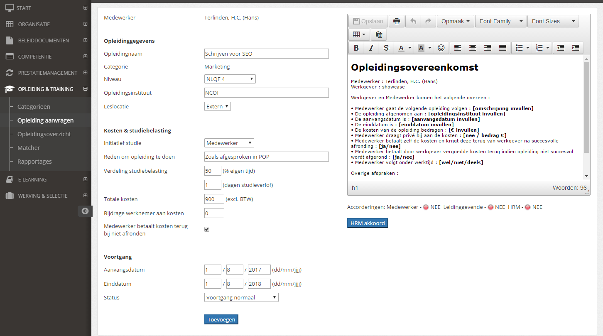Align text left
Image resolution: width=603 pixels, height=336 pixels.
point(458,48)
